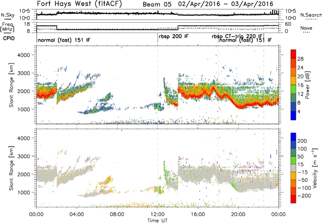
Task: Click the date range '02/Apr/2016 - 03/Apr/2016'
Action: (226, 4)
